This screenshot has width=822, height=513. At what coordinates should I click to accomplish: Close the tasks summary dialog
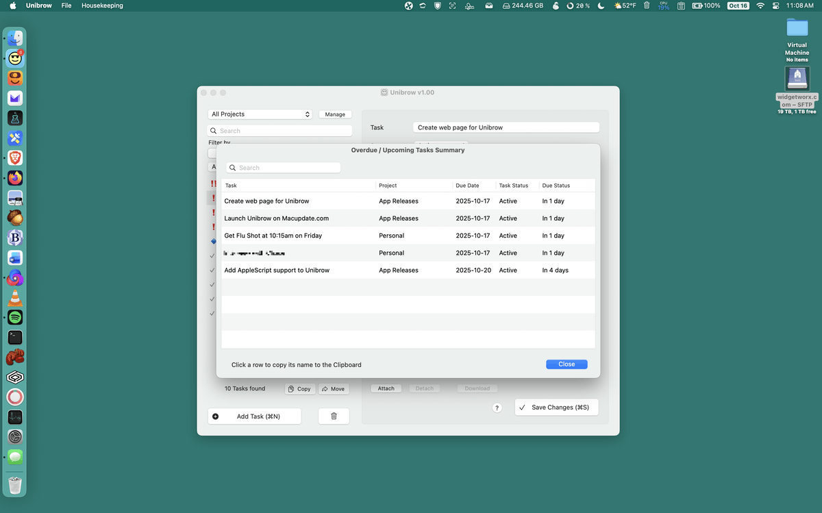coord(566,364)
